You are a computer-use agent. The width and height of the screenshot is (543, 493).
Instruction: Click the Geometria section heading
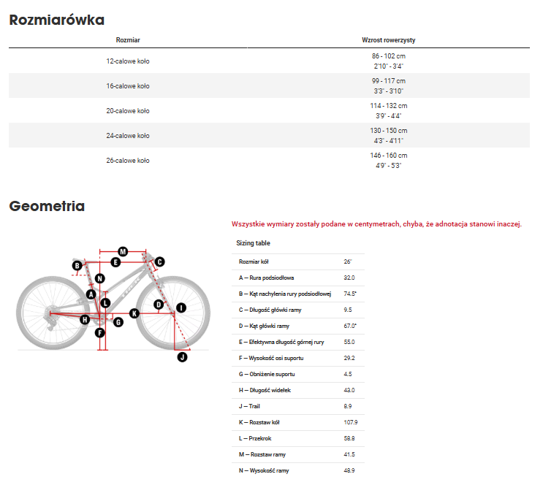coord(47,207)
